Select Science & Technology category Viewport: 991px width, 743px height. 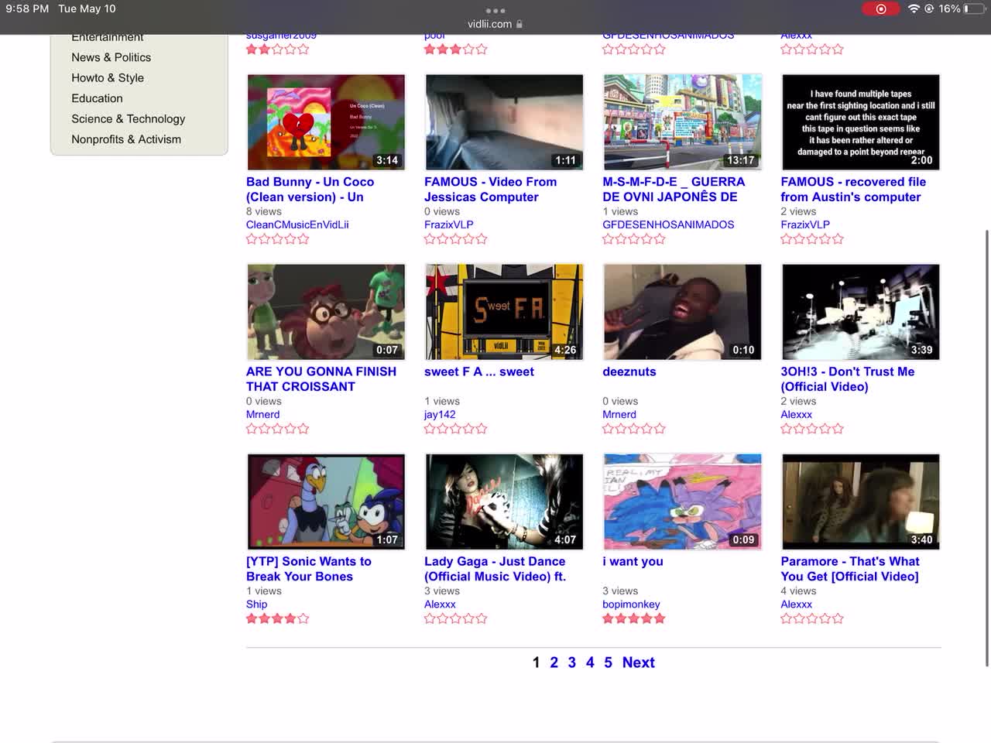point(129,118)
